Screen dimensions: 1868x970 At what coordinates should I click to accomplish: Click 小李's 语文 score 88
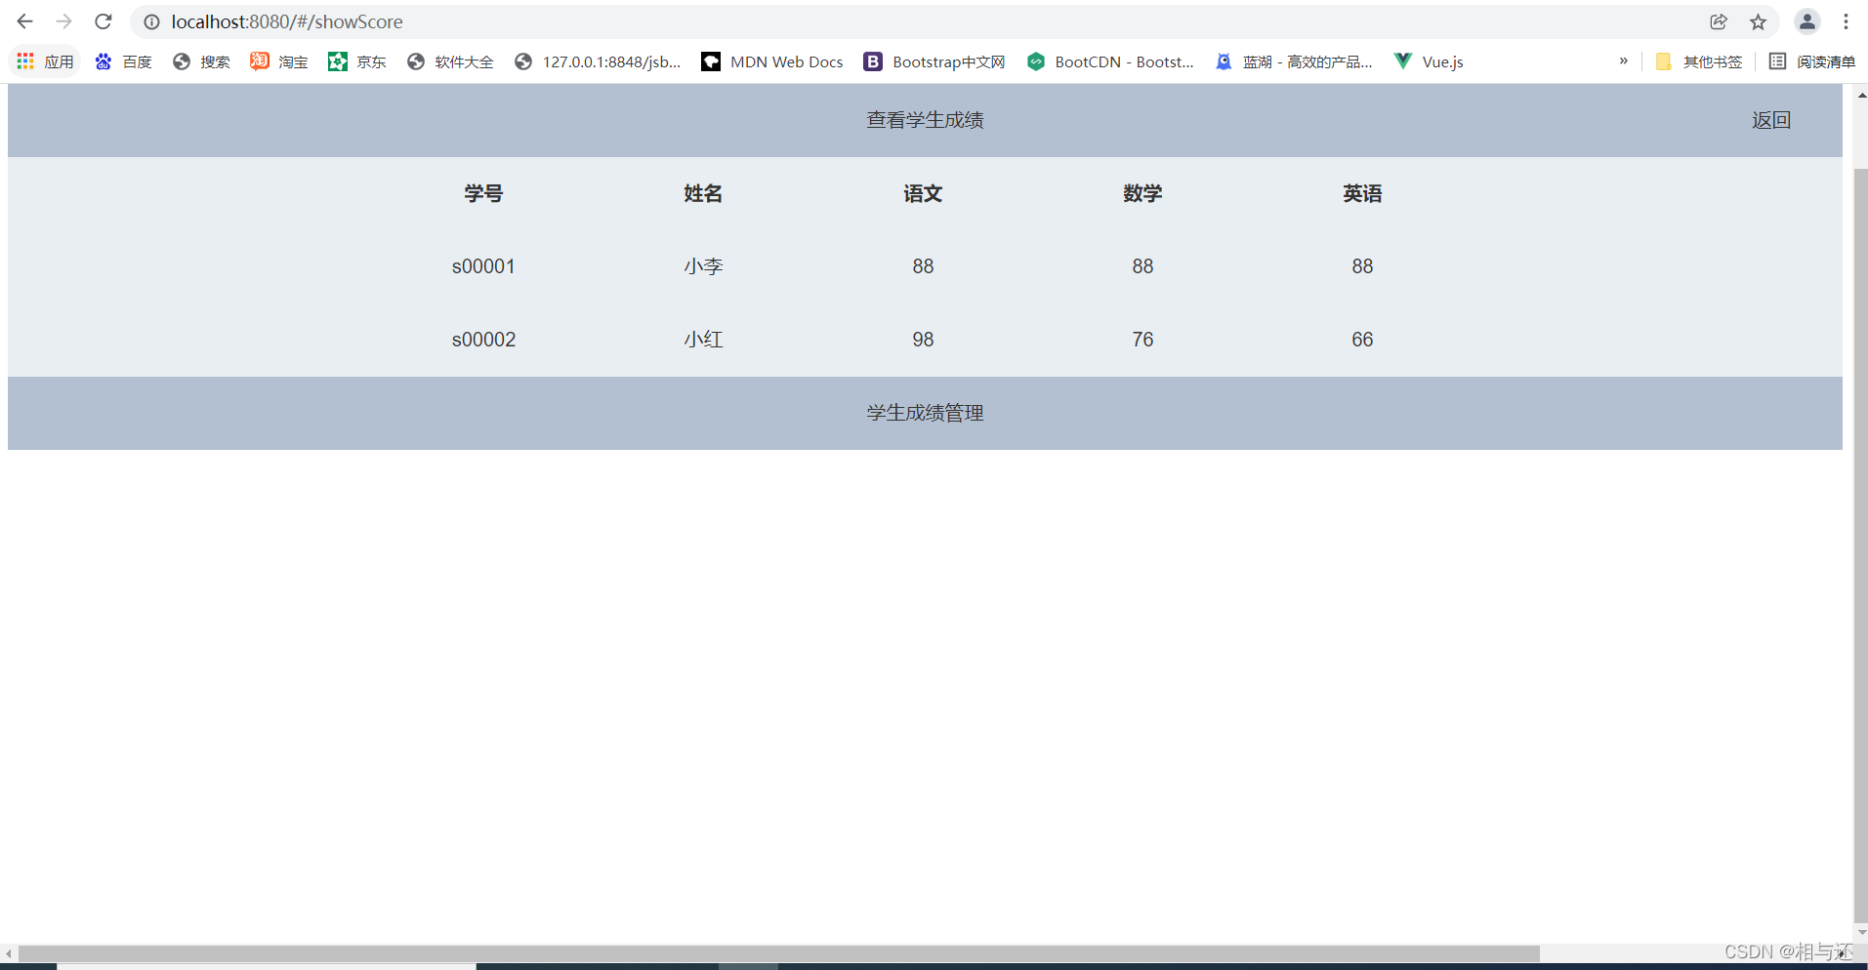pyautogui.click(x=923, y=266)
